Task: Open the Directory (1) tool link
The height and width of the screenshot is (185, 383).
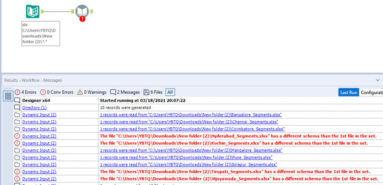Action: click(35, 107)
